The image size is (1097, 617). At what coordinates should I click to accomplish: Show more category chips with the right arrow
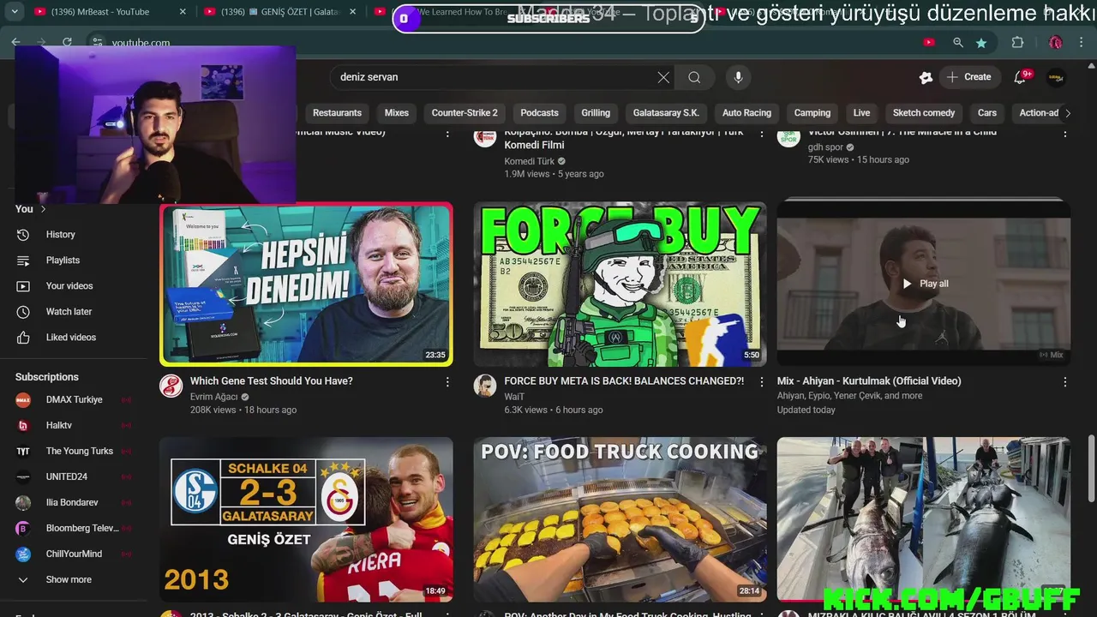(x=1066, y=113)
